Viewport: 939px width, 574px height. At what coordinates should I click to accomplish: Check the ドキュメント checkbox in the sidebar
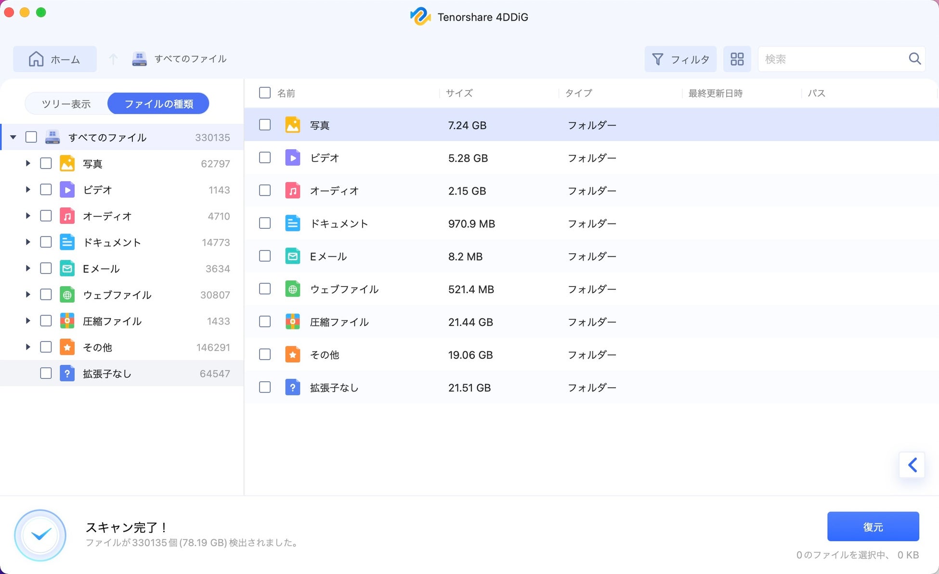46,242
